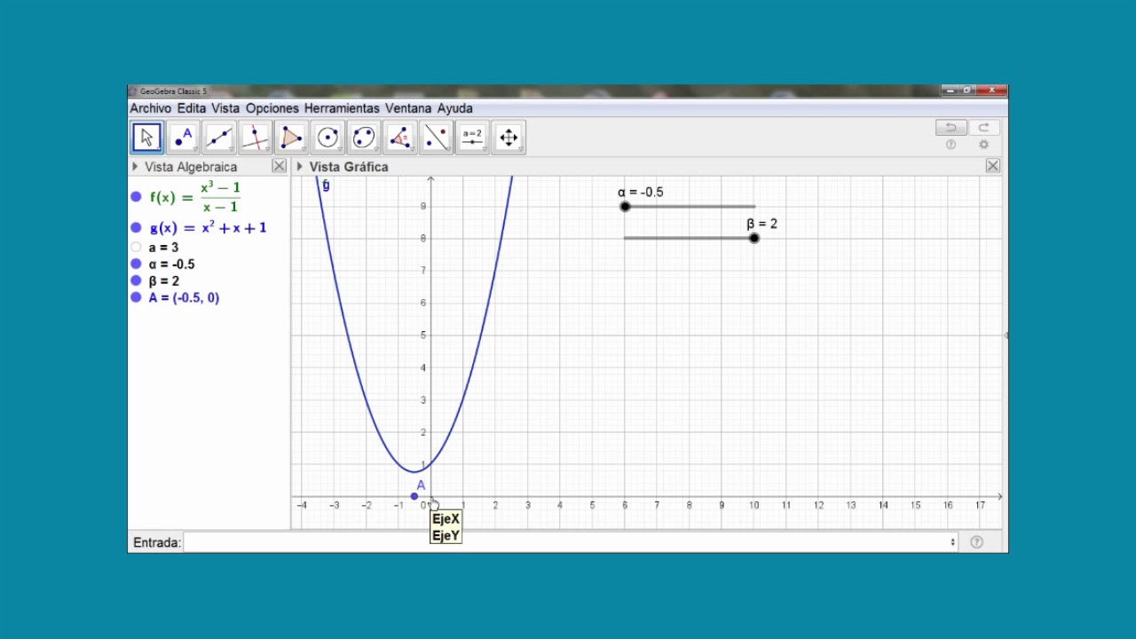The image size is (1136, 639).
Task: Click the Vista Gráfica panel title
Action: coord(349,167)
